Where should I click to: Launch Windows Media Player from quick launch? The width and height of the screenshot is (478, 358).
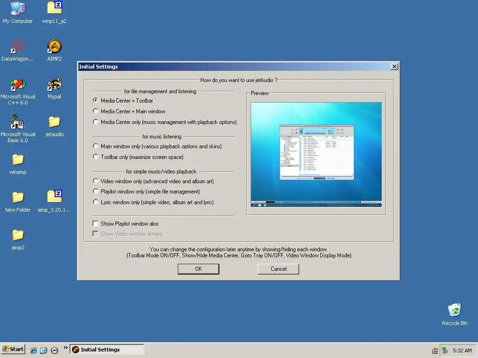pyautogui.click(x=54, y=350)
